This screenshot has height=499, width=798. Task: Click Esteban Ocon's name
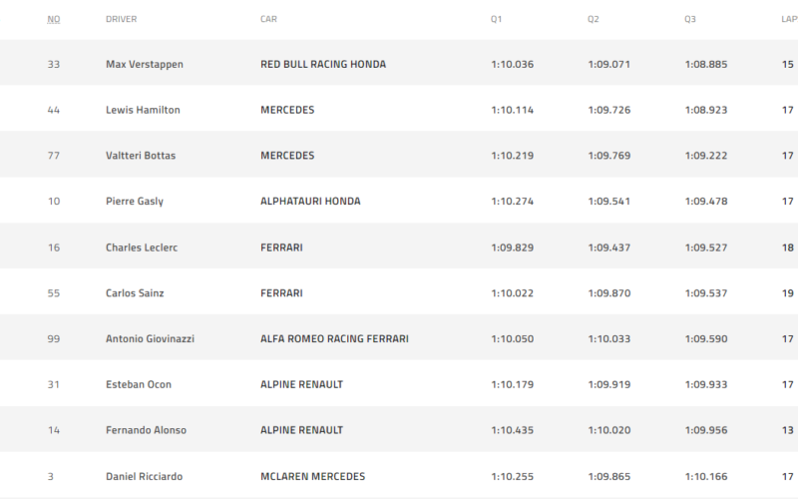(x=139, y=385)
